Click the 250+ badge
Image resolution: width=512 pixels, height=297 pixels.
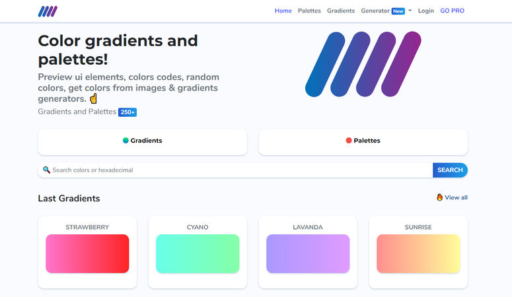[128, 112]
